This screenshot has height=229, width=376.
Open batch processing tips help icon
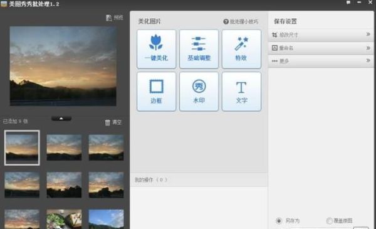pos(226,21)
